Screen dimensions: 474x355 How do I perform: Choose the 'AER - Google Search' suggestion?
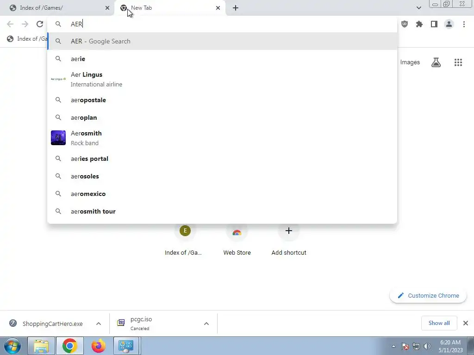pyautogui.click(x=222, y=41)
